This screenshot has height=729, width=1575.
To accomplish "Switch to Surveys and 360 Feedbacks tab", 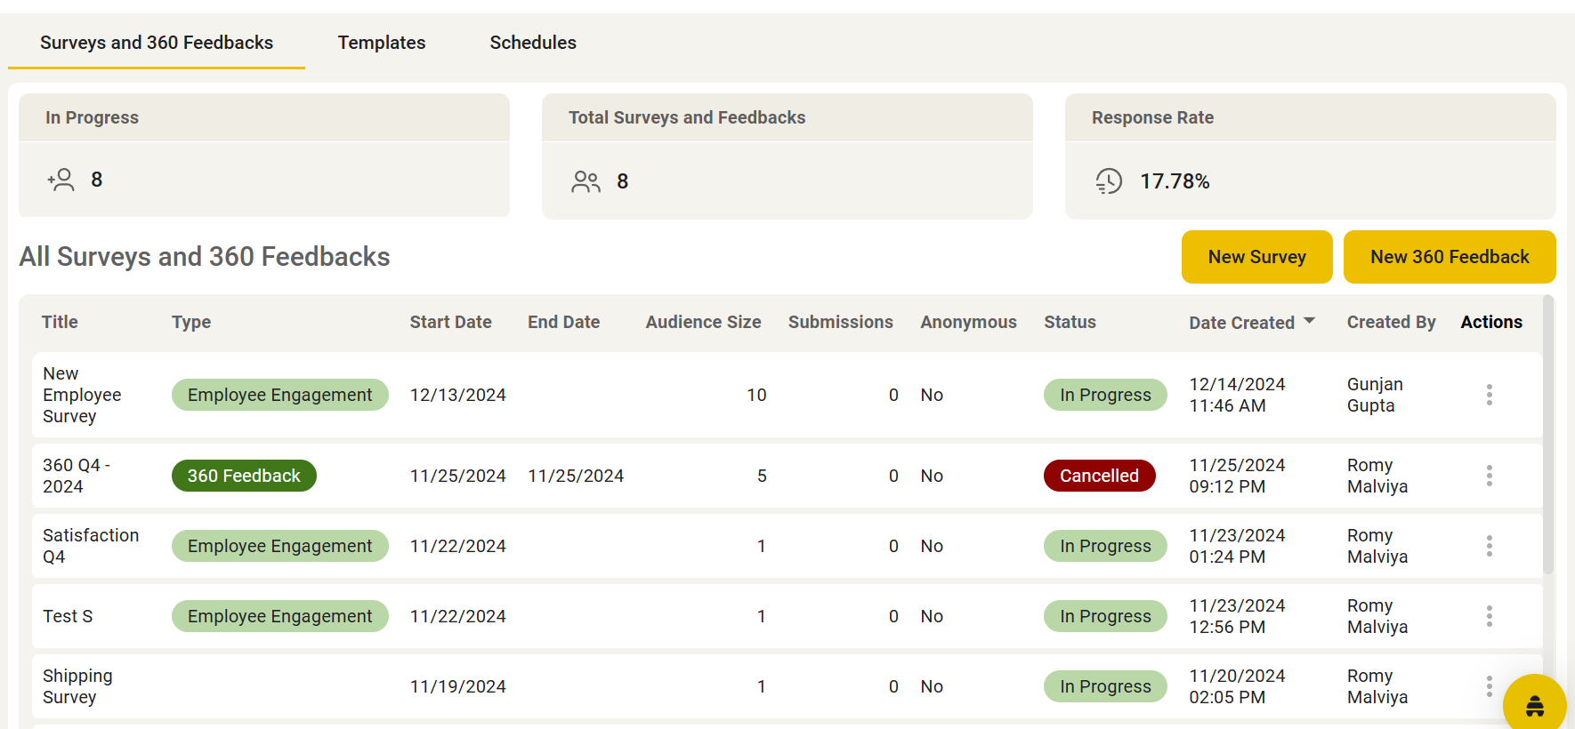I will click(157, 43).
